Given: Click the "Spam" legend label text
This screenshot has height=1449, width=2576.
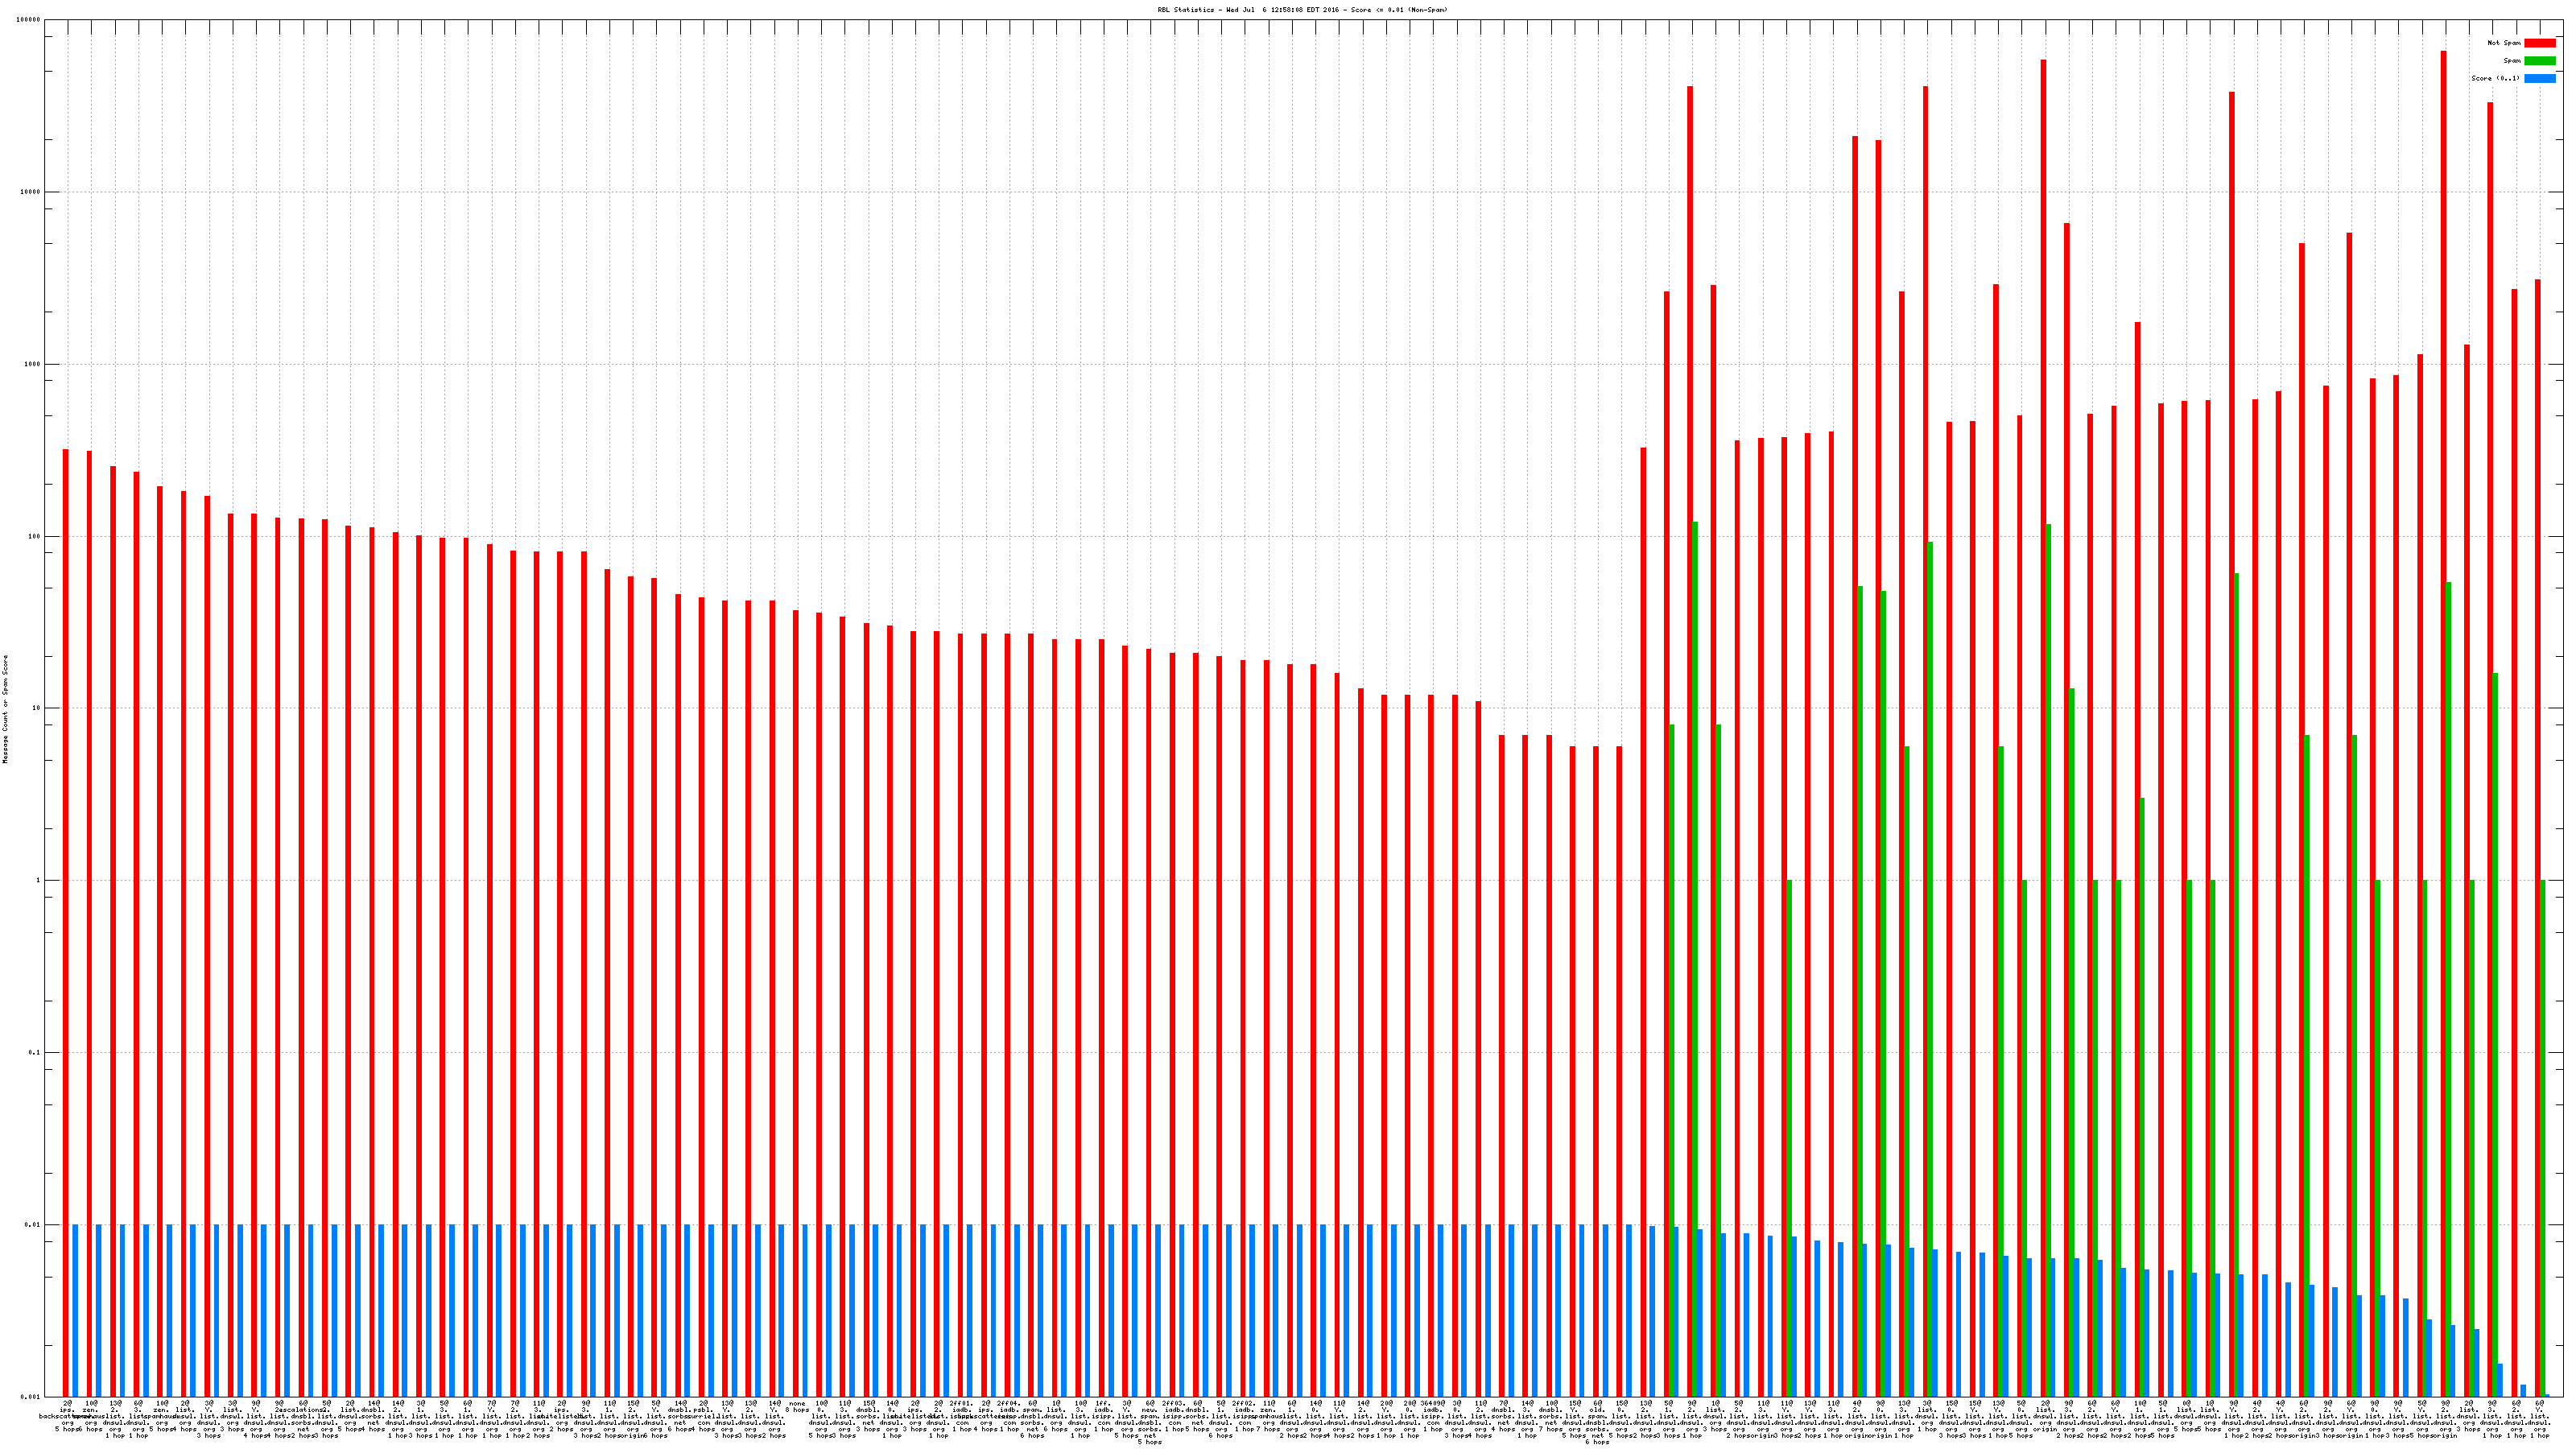Looking at the screenshot, I should (2512, 61).
